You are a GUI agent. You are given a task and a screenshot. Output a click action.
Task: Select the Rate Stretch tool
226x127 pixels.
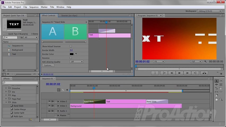tap(216, 88)
